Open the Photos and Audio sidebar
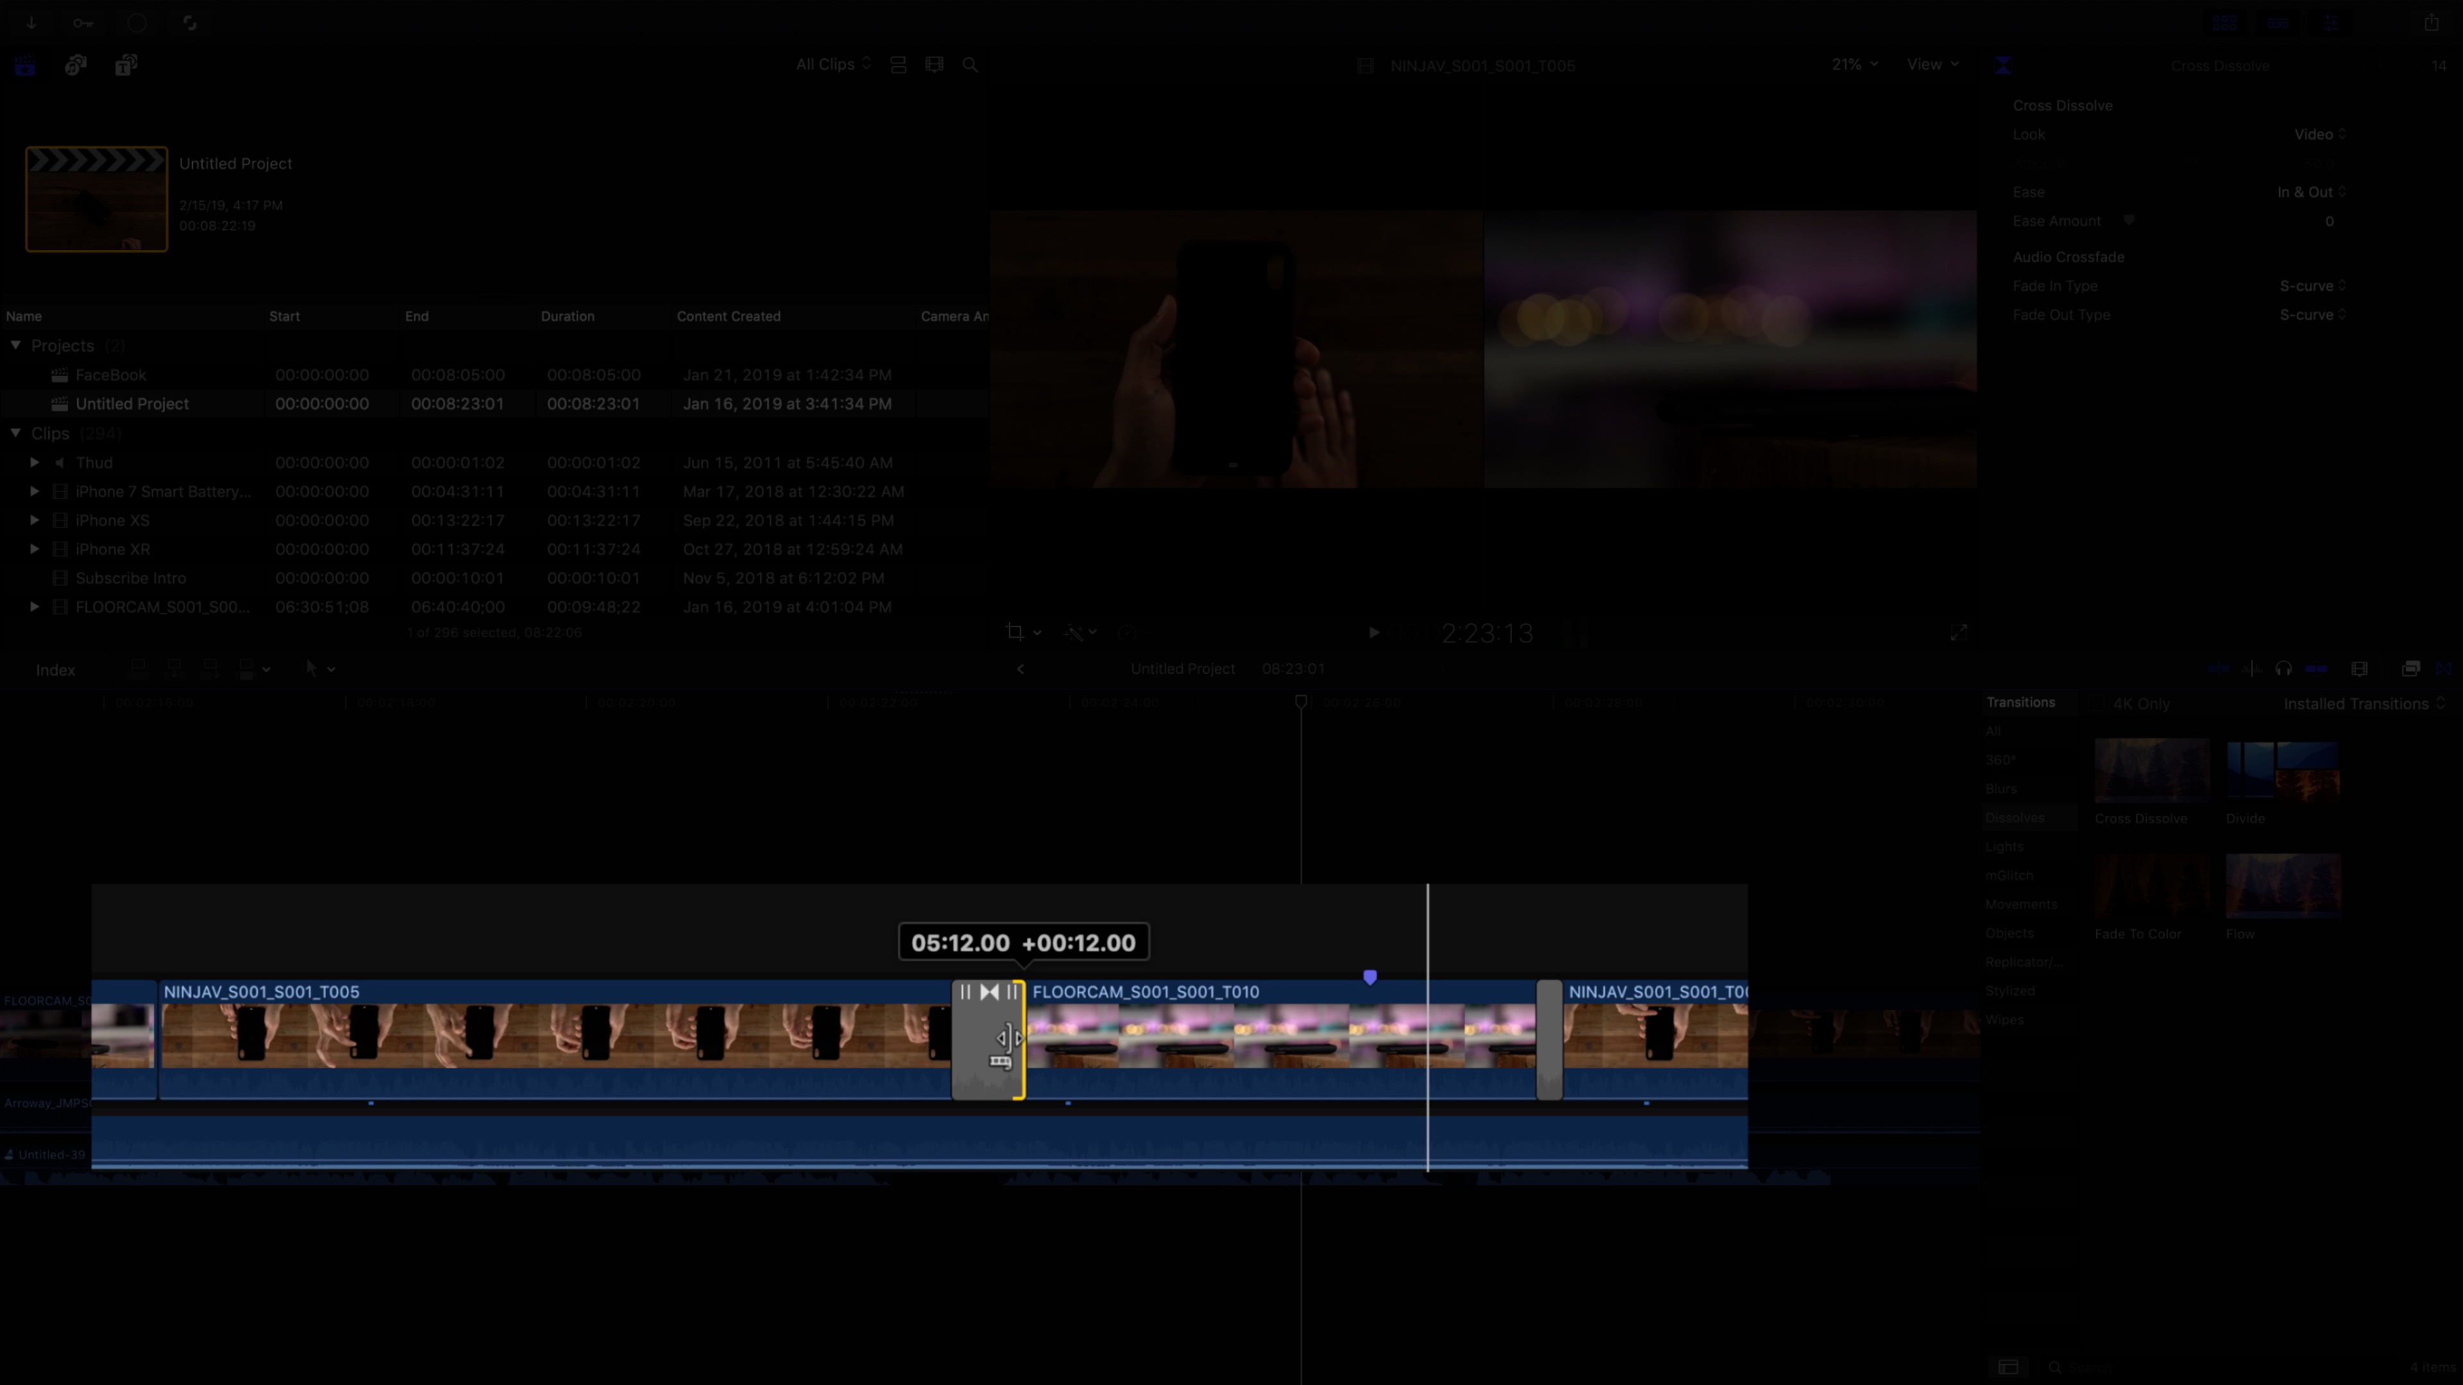Viewport: 2463px width, 1385px height. [76, 65]
